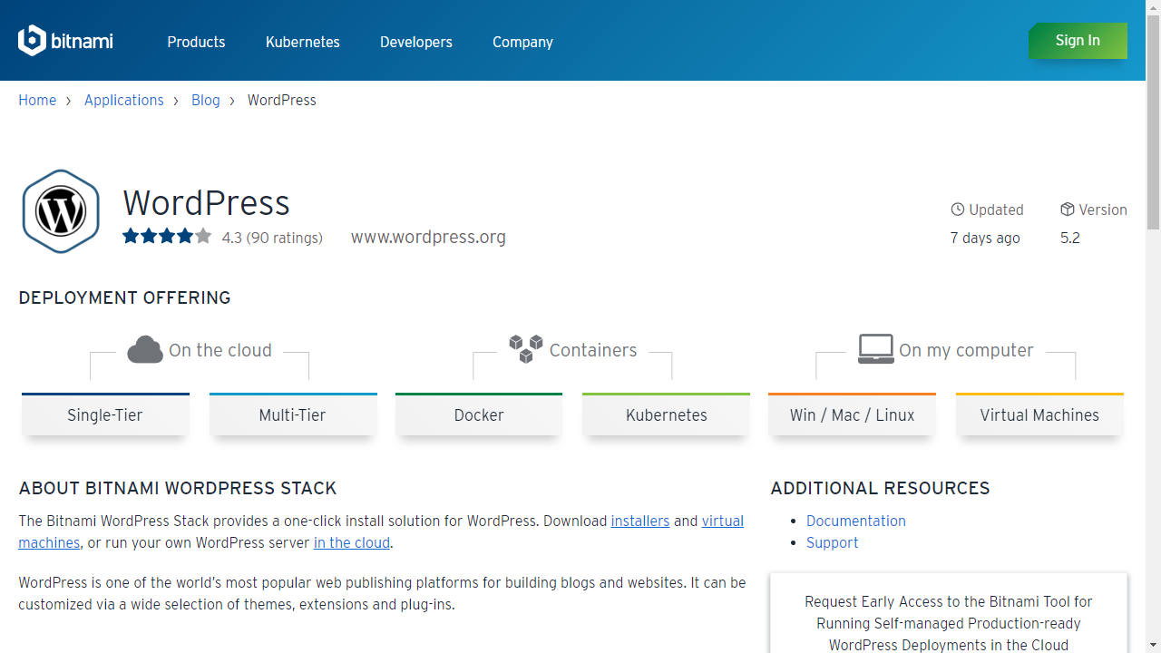Click the WordPress hexagon logo

point(61,211)
